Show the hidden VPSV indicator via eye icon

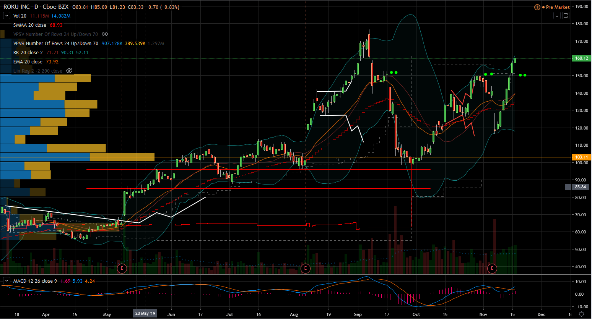coord(105,34)
